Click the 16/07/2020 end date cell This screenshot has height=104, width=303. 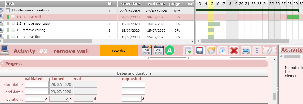point(156,24)
